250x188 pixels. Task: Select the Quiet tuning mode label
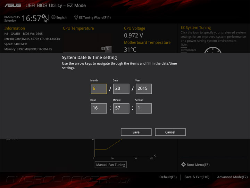point(184,45)
